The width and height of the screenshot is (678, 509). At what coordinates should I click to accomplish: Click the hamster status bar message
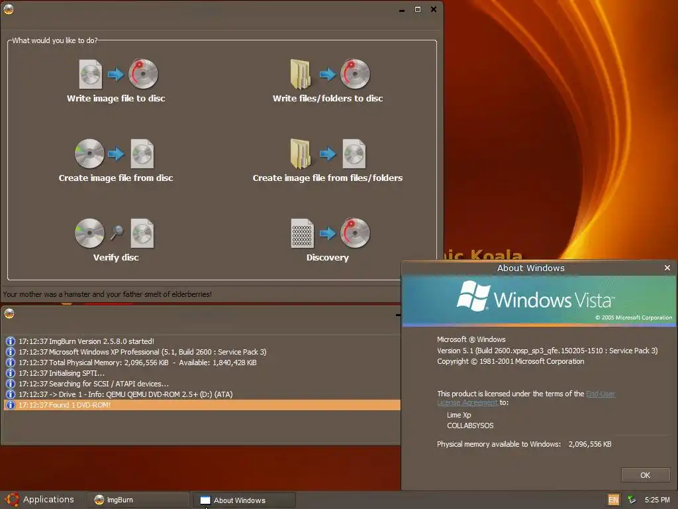click(107, 294)
